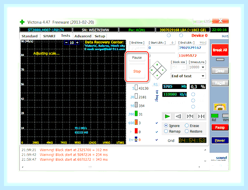Click the plus button beside scale 10
Image resolution: width=248 pixels, height=190 pixels.
[x=77, y=42]
